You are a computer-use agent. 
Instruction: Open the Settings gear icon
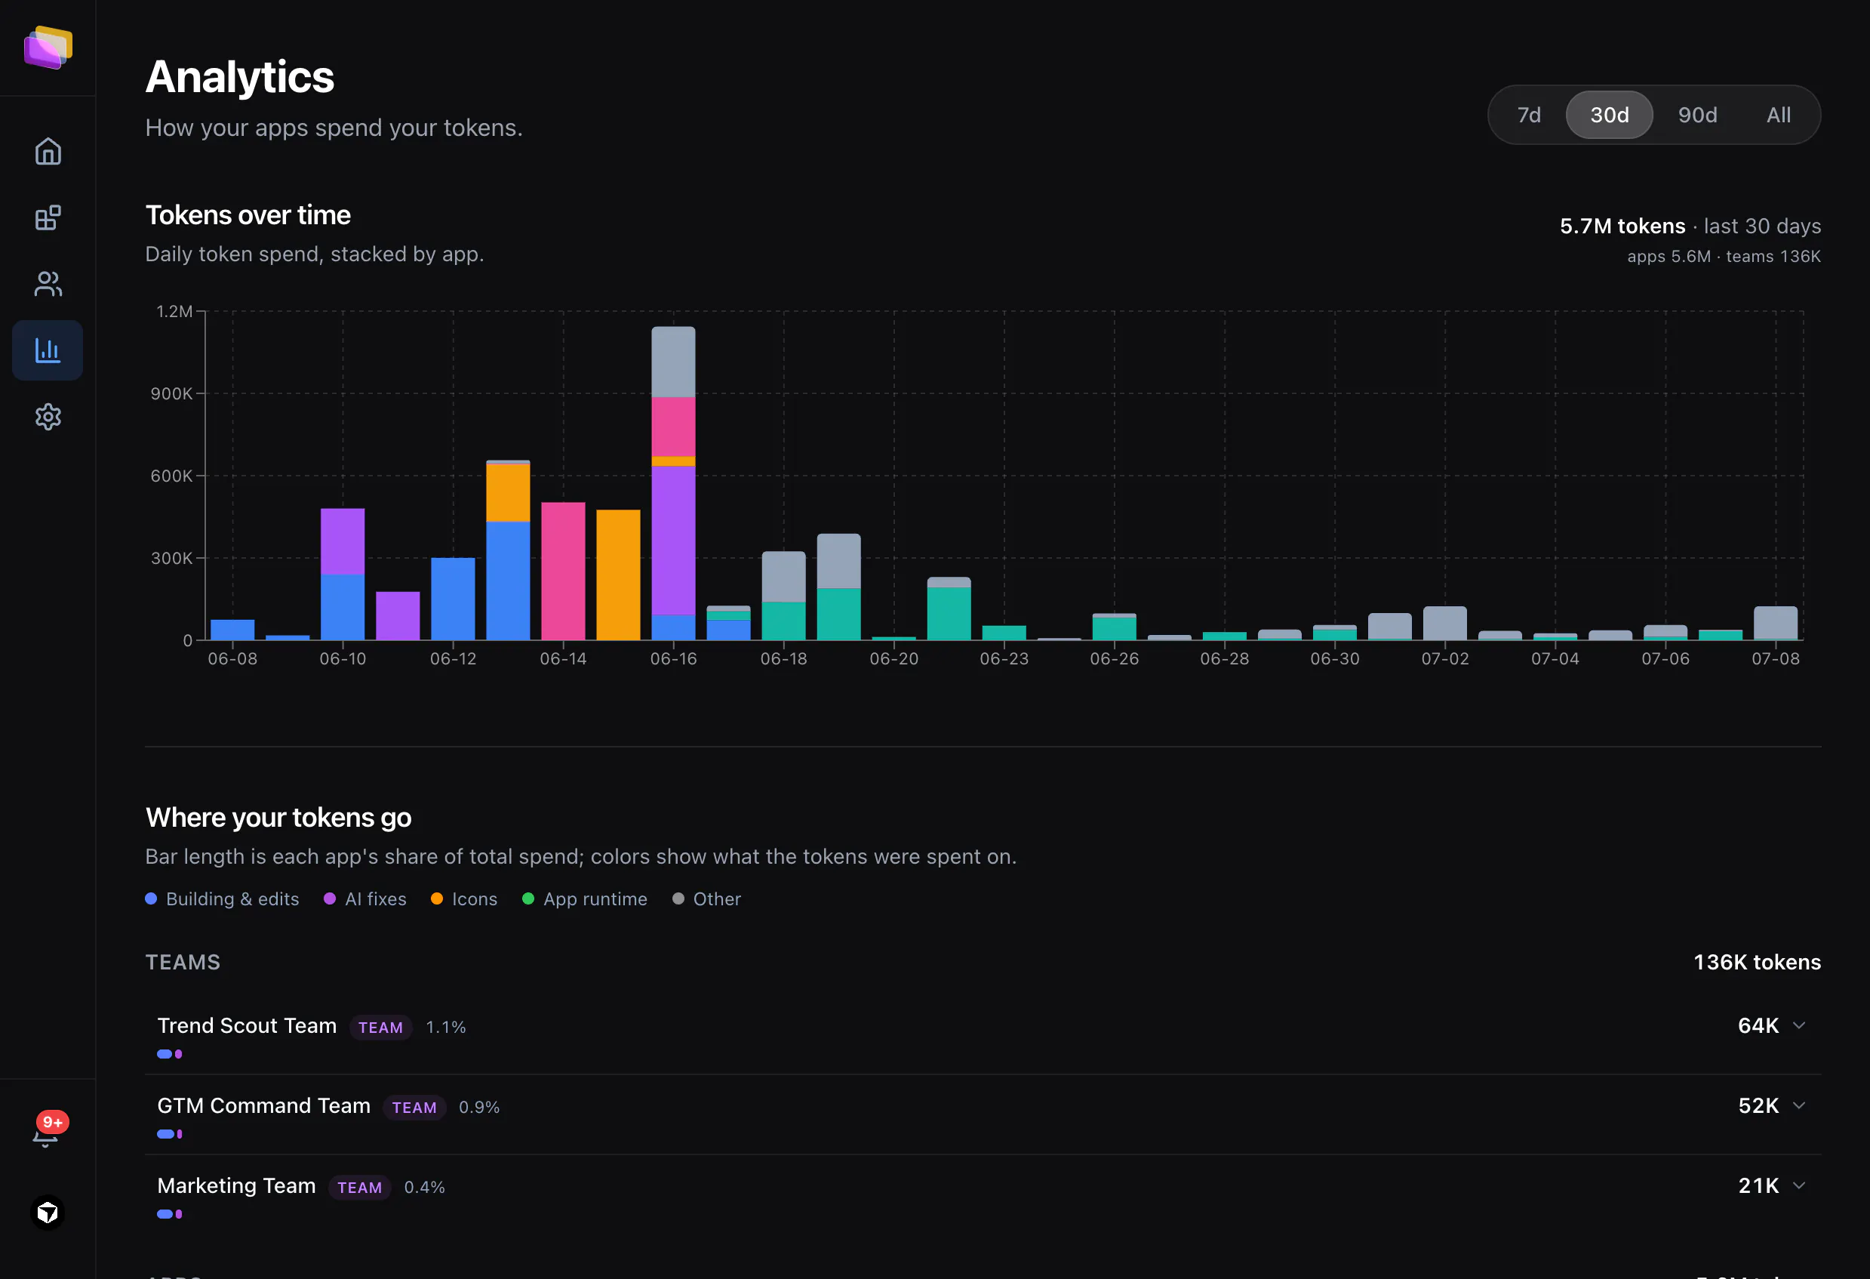[x=48, y=417]
